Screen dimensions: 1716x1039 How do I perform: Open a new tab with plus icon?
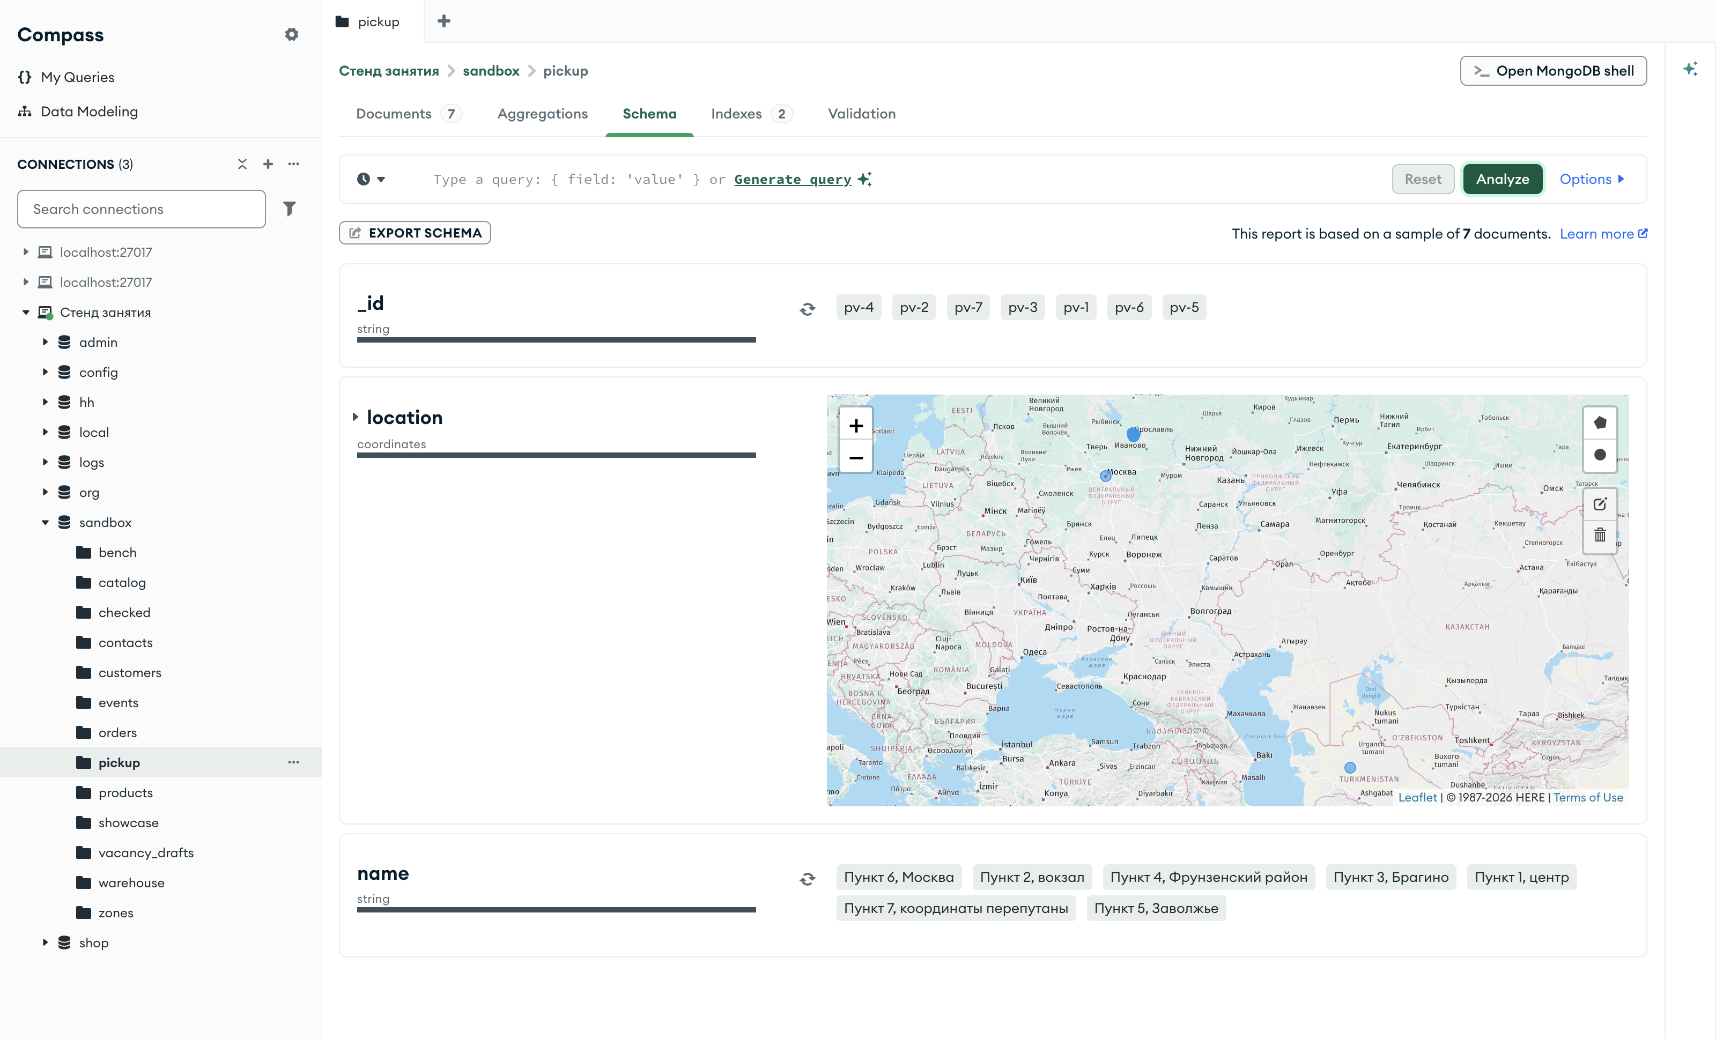443,21
